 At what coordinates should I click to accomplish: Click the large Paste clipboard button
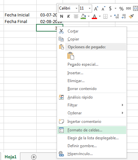click(x=70, y=56)
